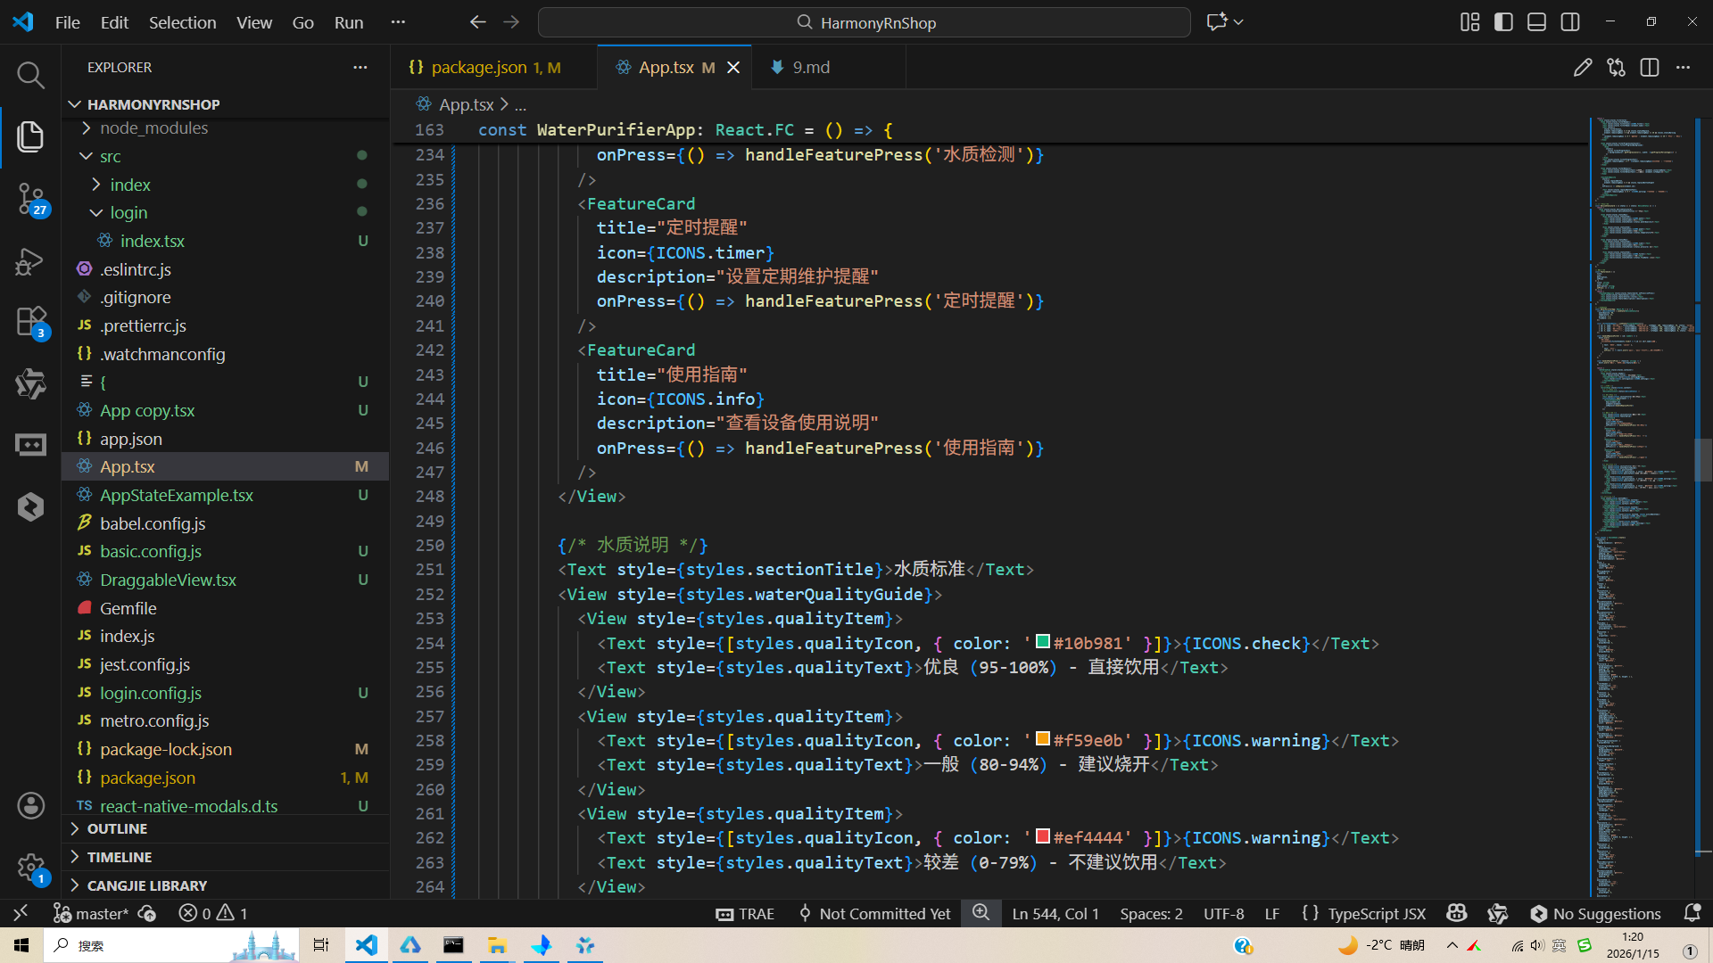Expand the node_modules folder
1713x963 pixels.
tap(153, 128)
